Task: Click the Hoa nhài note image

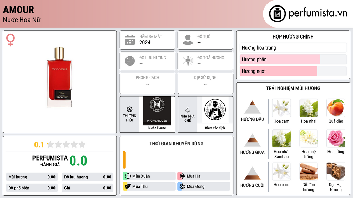Action: [x=309, y=108]
